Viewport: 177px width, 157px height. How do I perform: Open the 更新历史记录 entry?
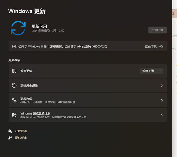29,86
